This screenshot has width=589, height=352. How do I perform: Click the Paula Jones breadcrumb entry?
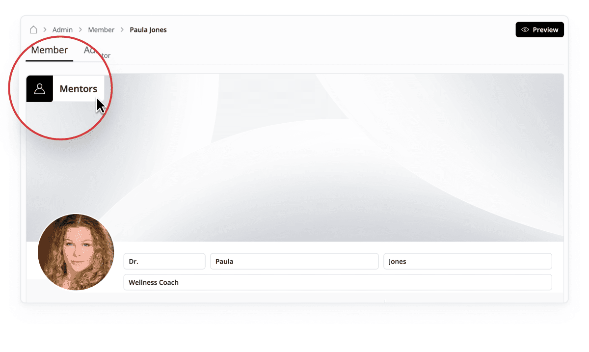click(x=148, y=30)
